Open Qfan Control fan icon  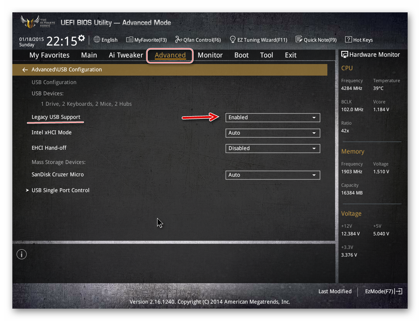[178, 40]
